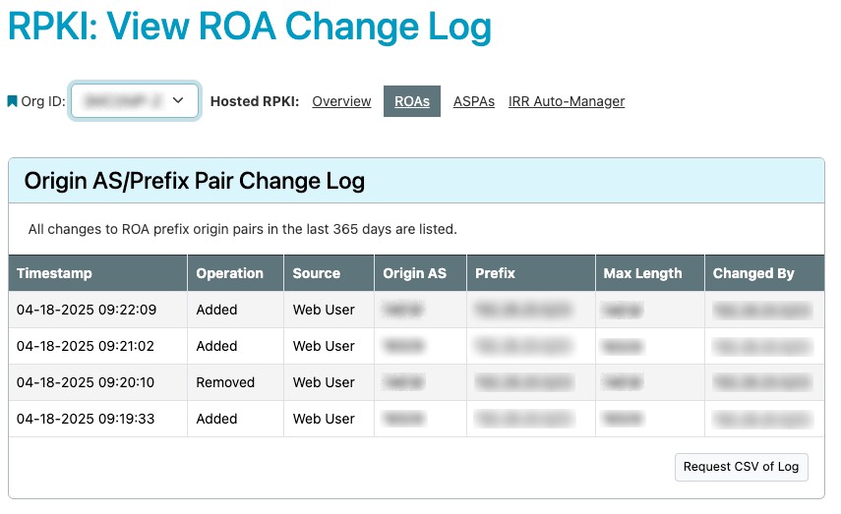Click the Source column header
Screen dimensions: 841x514
(316, 273)
